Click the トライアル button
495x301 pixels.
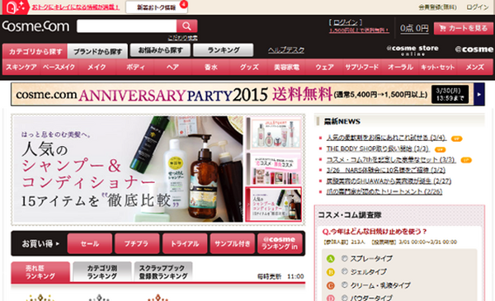click(x=185, y=243)
